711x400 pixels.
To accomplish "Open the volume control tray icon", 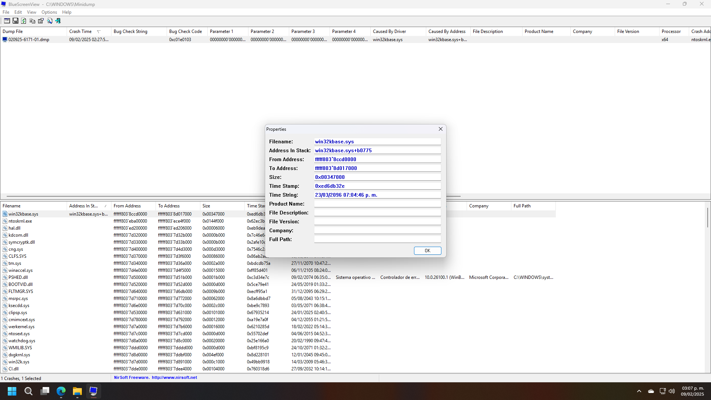I will 672,391.
